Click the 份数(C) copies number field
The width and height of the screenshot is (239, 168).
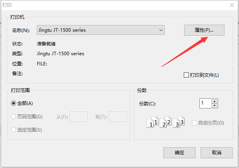[205, 103]
